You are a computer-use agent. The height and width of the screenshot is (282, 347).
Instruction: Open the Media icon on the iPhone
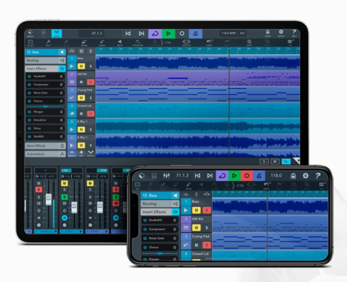click(x=142, y=176)
